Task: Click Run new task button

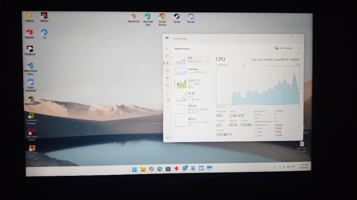Action: pyautogui.click(x=283, y=48)
